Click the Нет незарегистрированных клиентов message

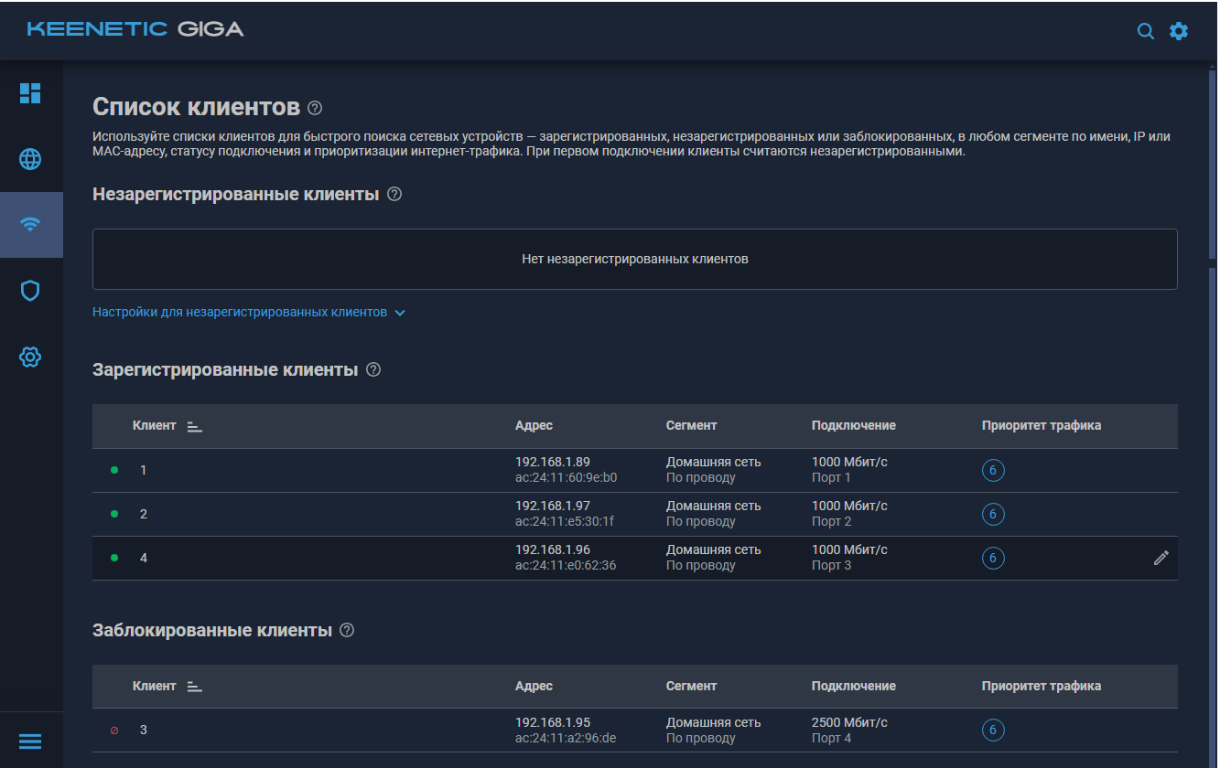click(x=635, y=259)
